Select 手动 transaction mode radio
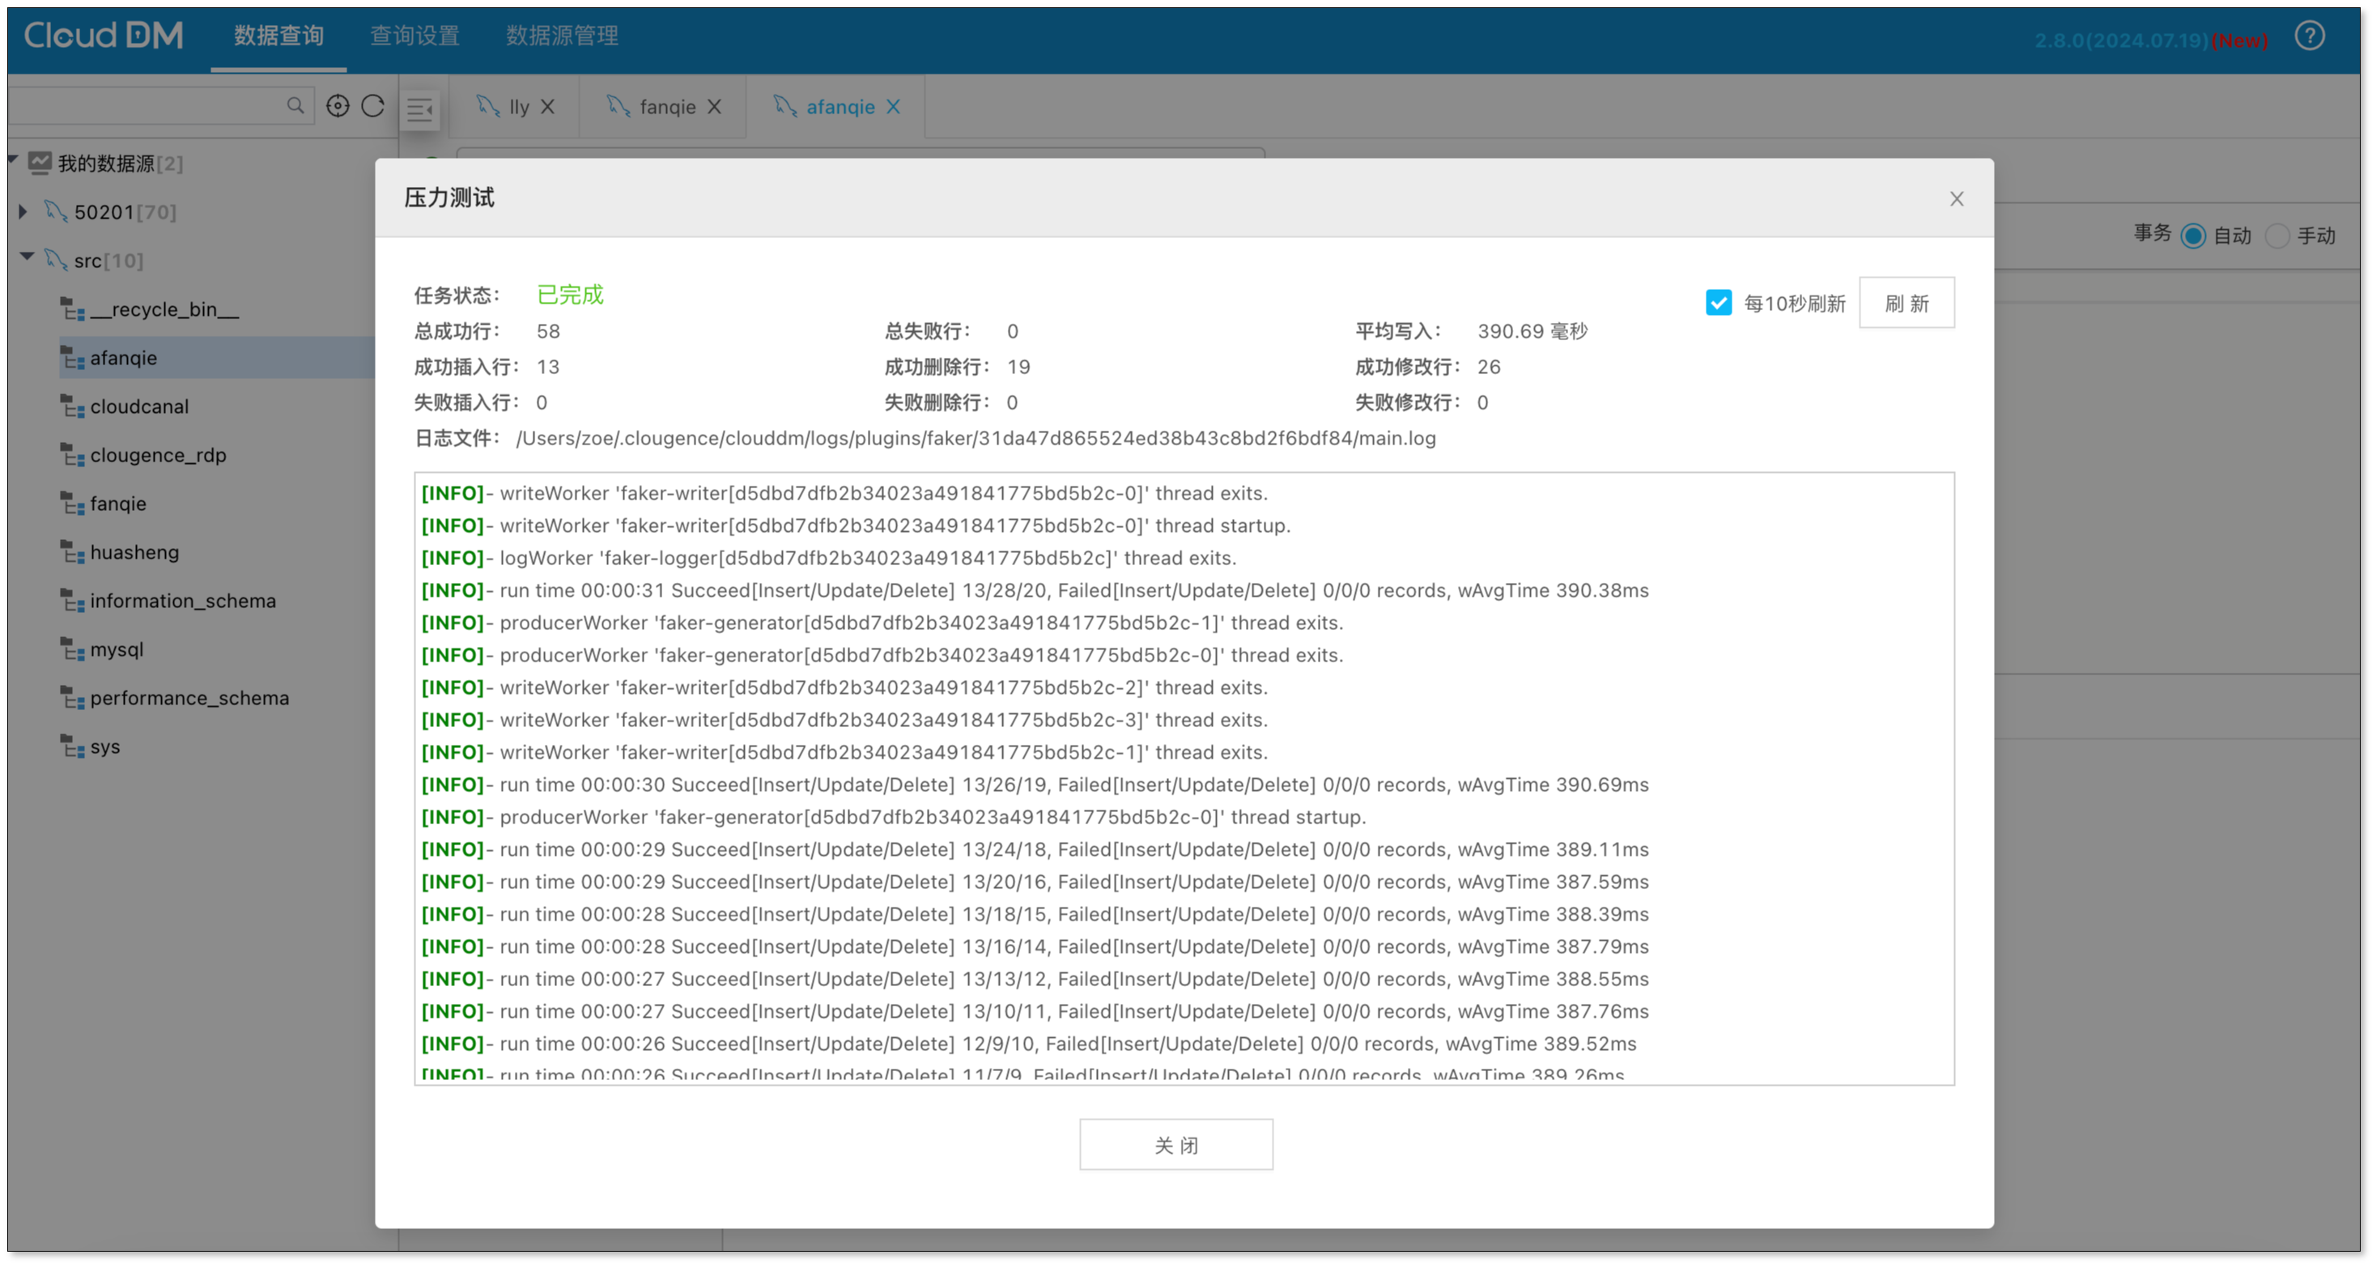The width and height of the screenshot is (2372, 1263). click(2276, 236)
